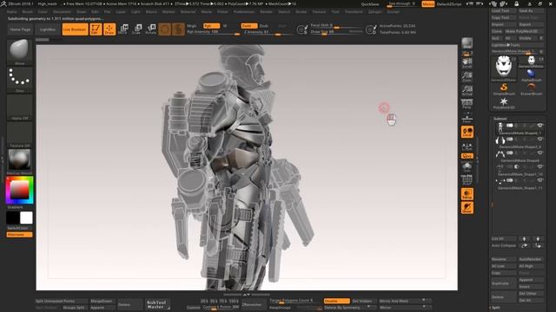The width and height of the screenshot is (556, 312).
Task: Open the current brush thumbnail selector
Action: pyautogui.click(x=19, y=52)
